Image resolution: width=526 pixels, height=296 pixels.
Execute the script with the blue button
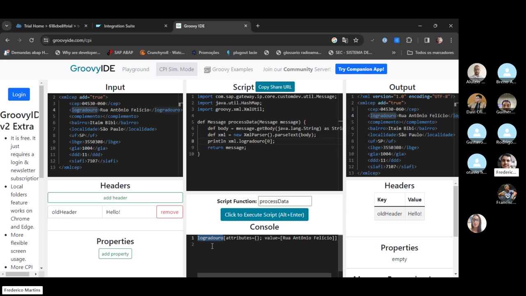264,215
